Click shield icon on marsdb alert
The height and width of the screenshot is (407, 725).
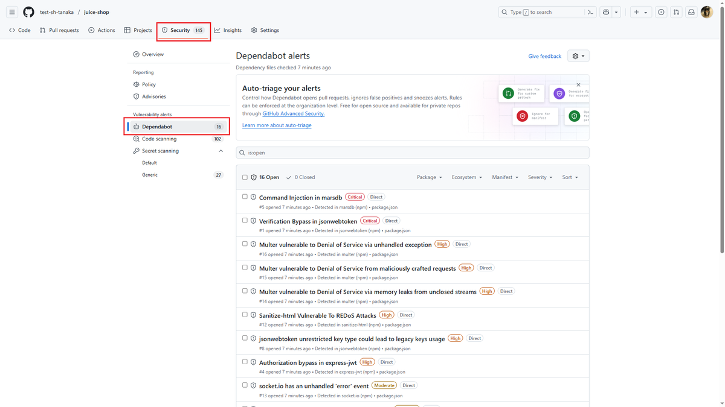point(253,197)
